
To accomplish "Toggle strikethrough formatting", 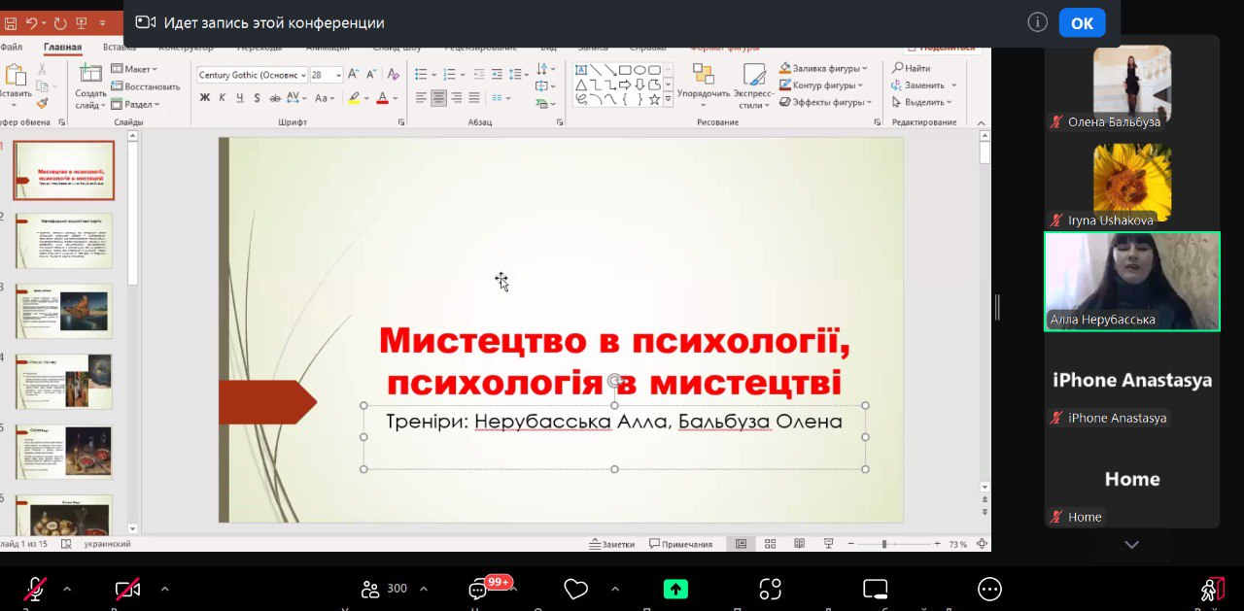I will (x=275, y=97).
